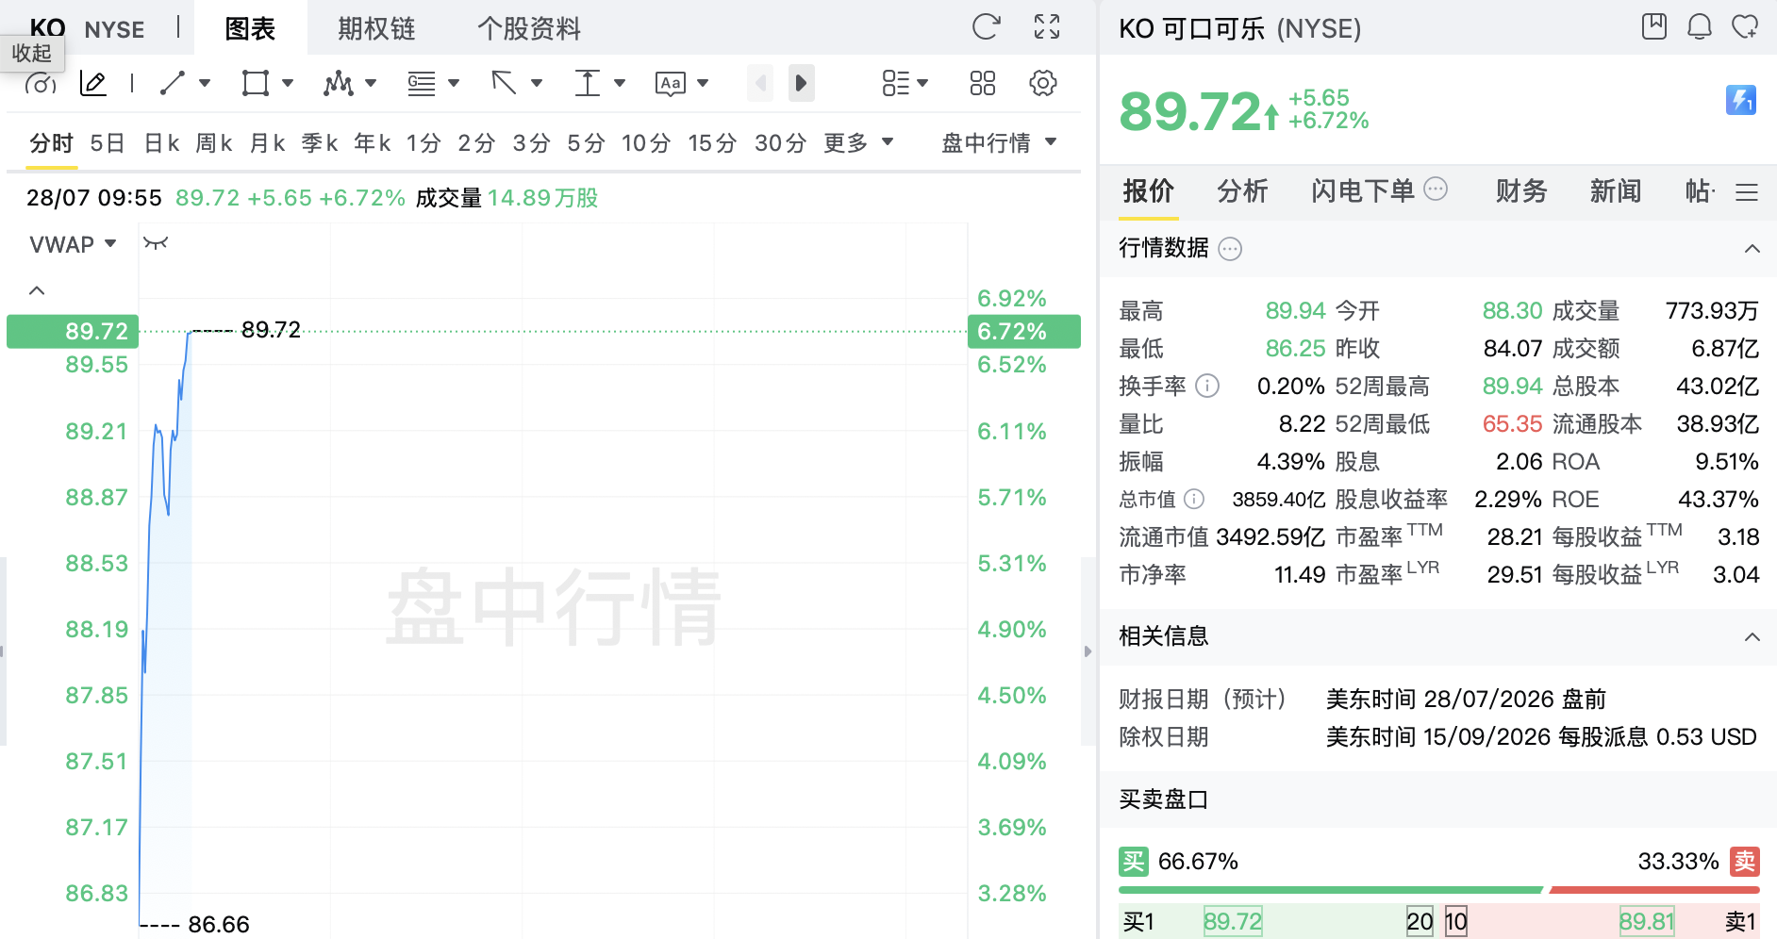The width and height of the screenshot is (1777, 939).
Task: Expand chart to full screen
Action: pyautogui.click(x=1047, y=27)
